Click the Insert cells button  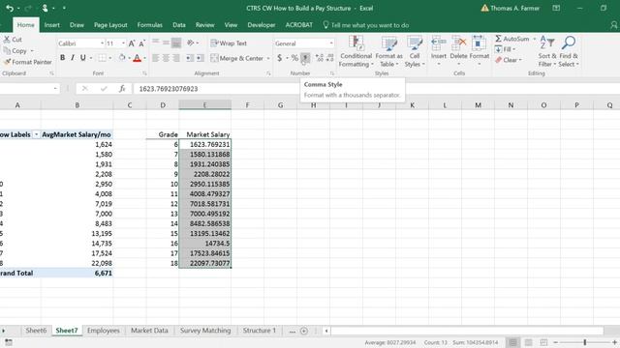point(439,51)
